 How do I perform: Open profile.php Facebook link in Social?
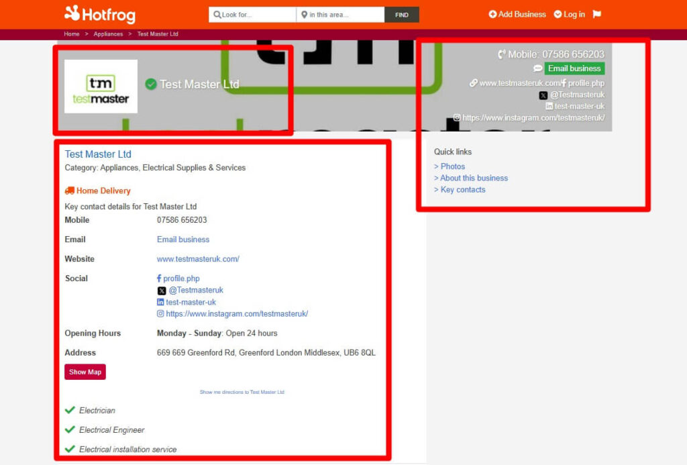[181, 278]
